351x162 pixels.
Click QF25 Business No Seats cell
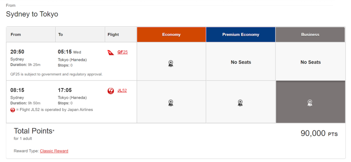[311, 61]
